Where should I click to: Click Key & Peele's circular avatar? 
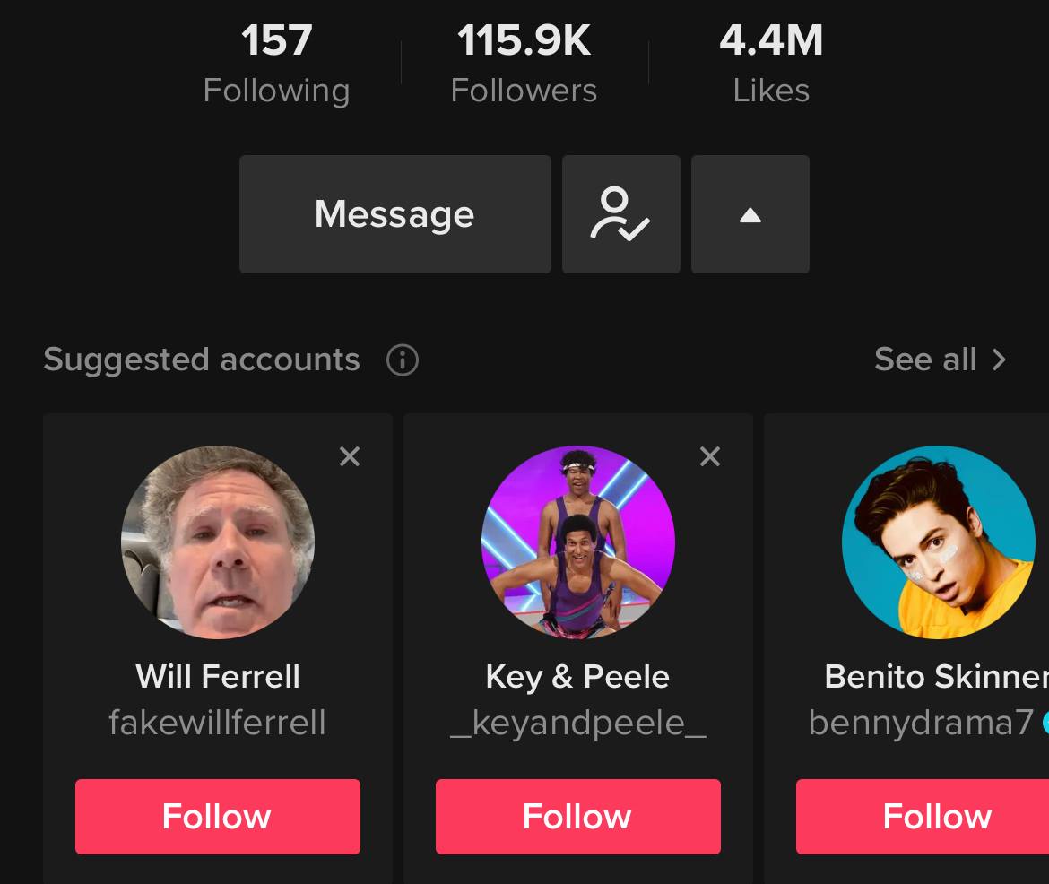coord(578,542)
